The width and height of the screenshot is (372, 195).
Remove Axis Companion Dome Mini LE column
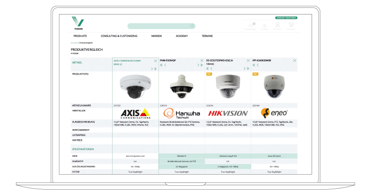(156, 61)
